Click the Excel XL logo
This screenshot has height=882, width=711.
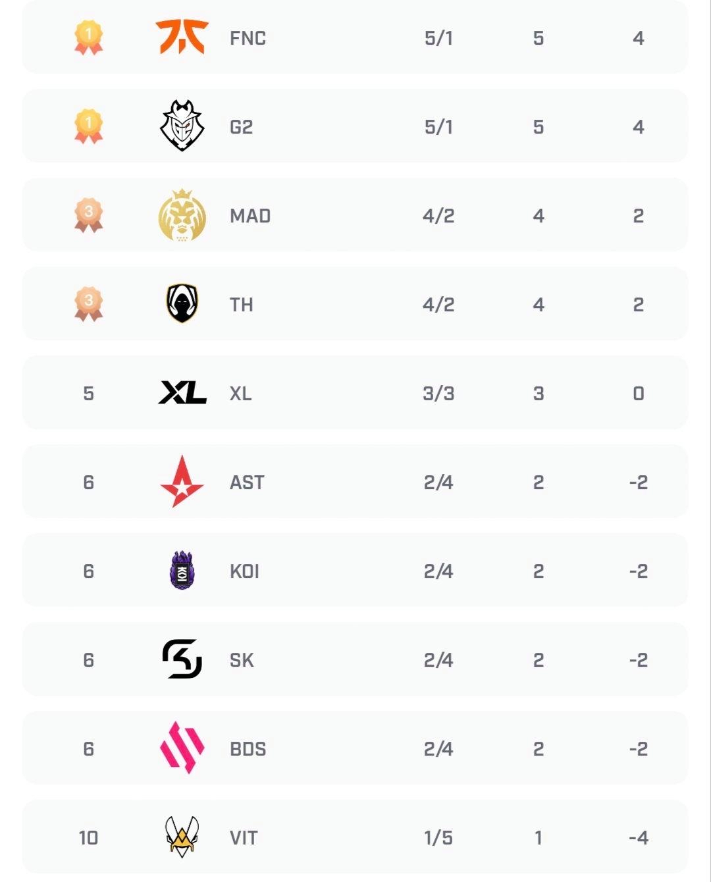click(182, 393)
